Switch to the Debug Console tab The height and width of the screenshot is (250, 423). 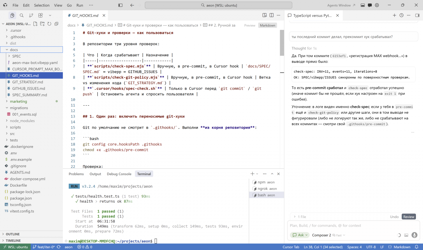tap(119, 174)
